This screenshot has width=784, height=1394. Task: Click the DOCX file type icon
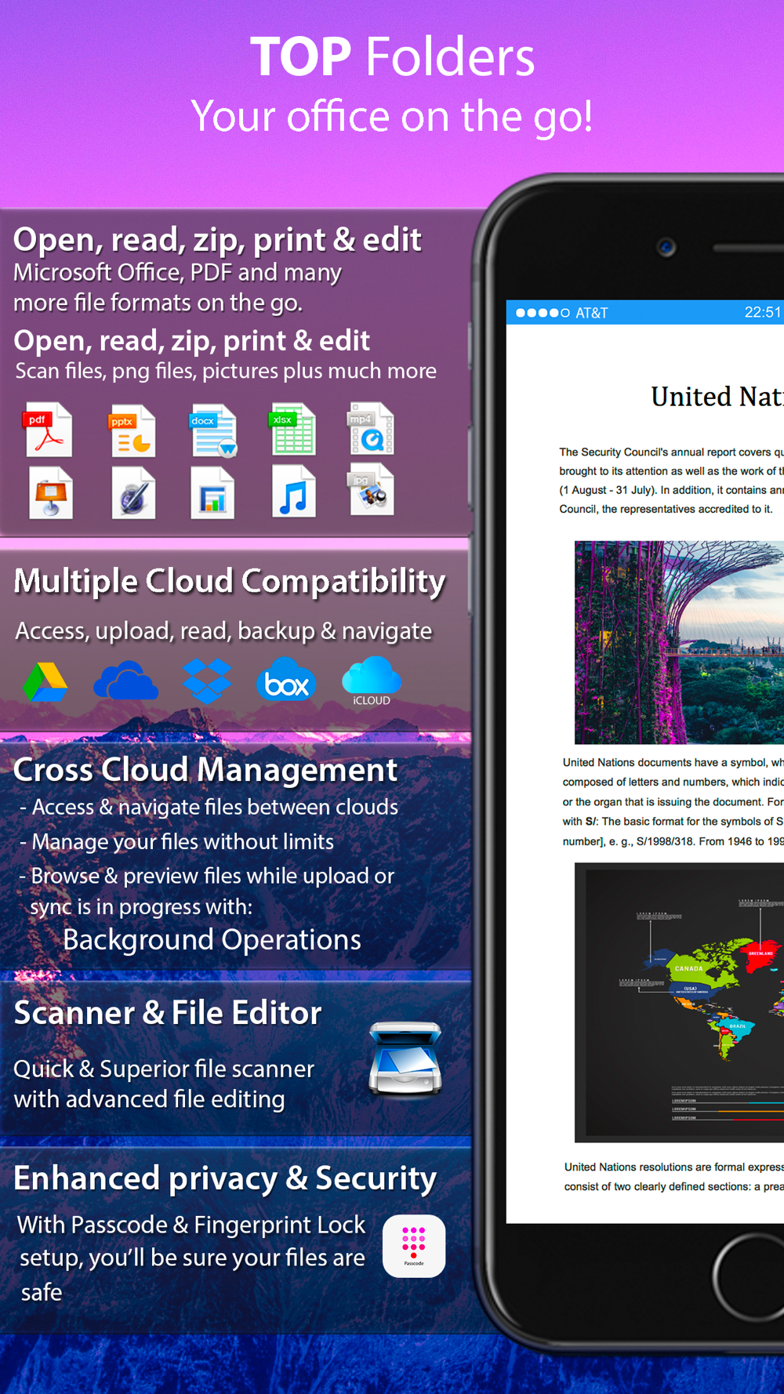pos(213,430)
